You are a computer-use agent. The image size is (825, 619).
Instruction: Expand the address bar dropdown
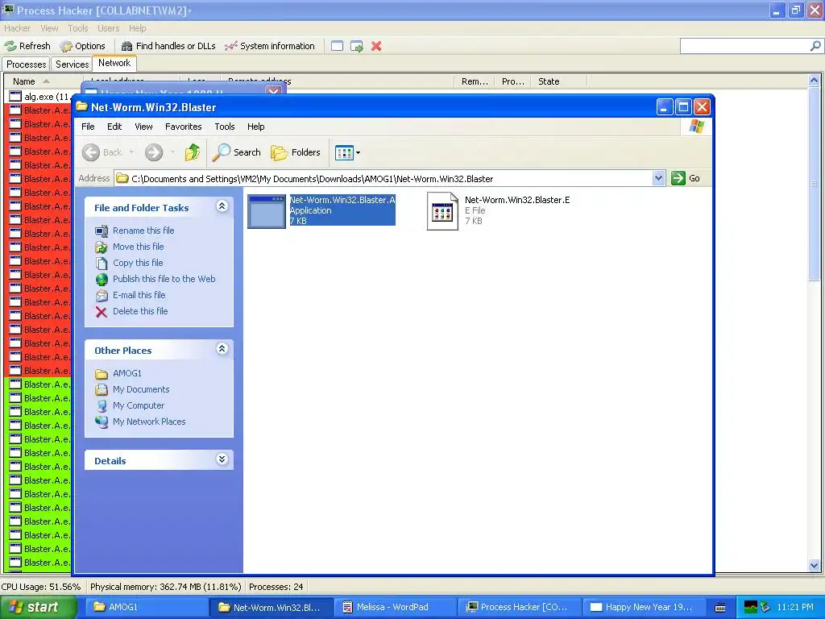click(x=658, y=178)
